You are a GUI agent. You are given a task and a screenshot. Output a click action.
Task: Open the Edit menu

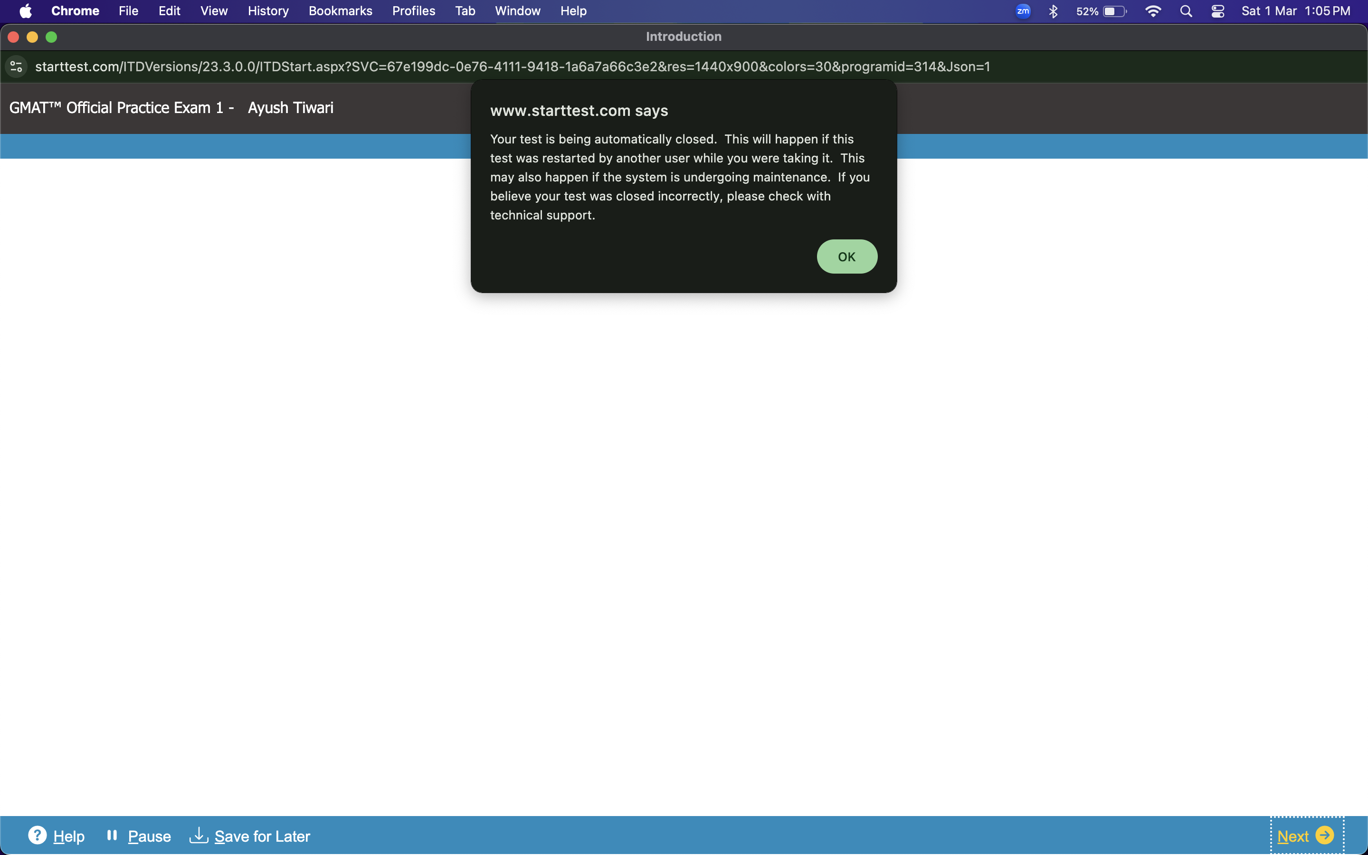coord(169,11)
